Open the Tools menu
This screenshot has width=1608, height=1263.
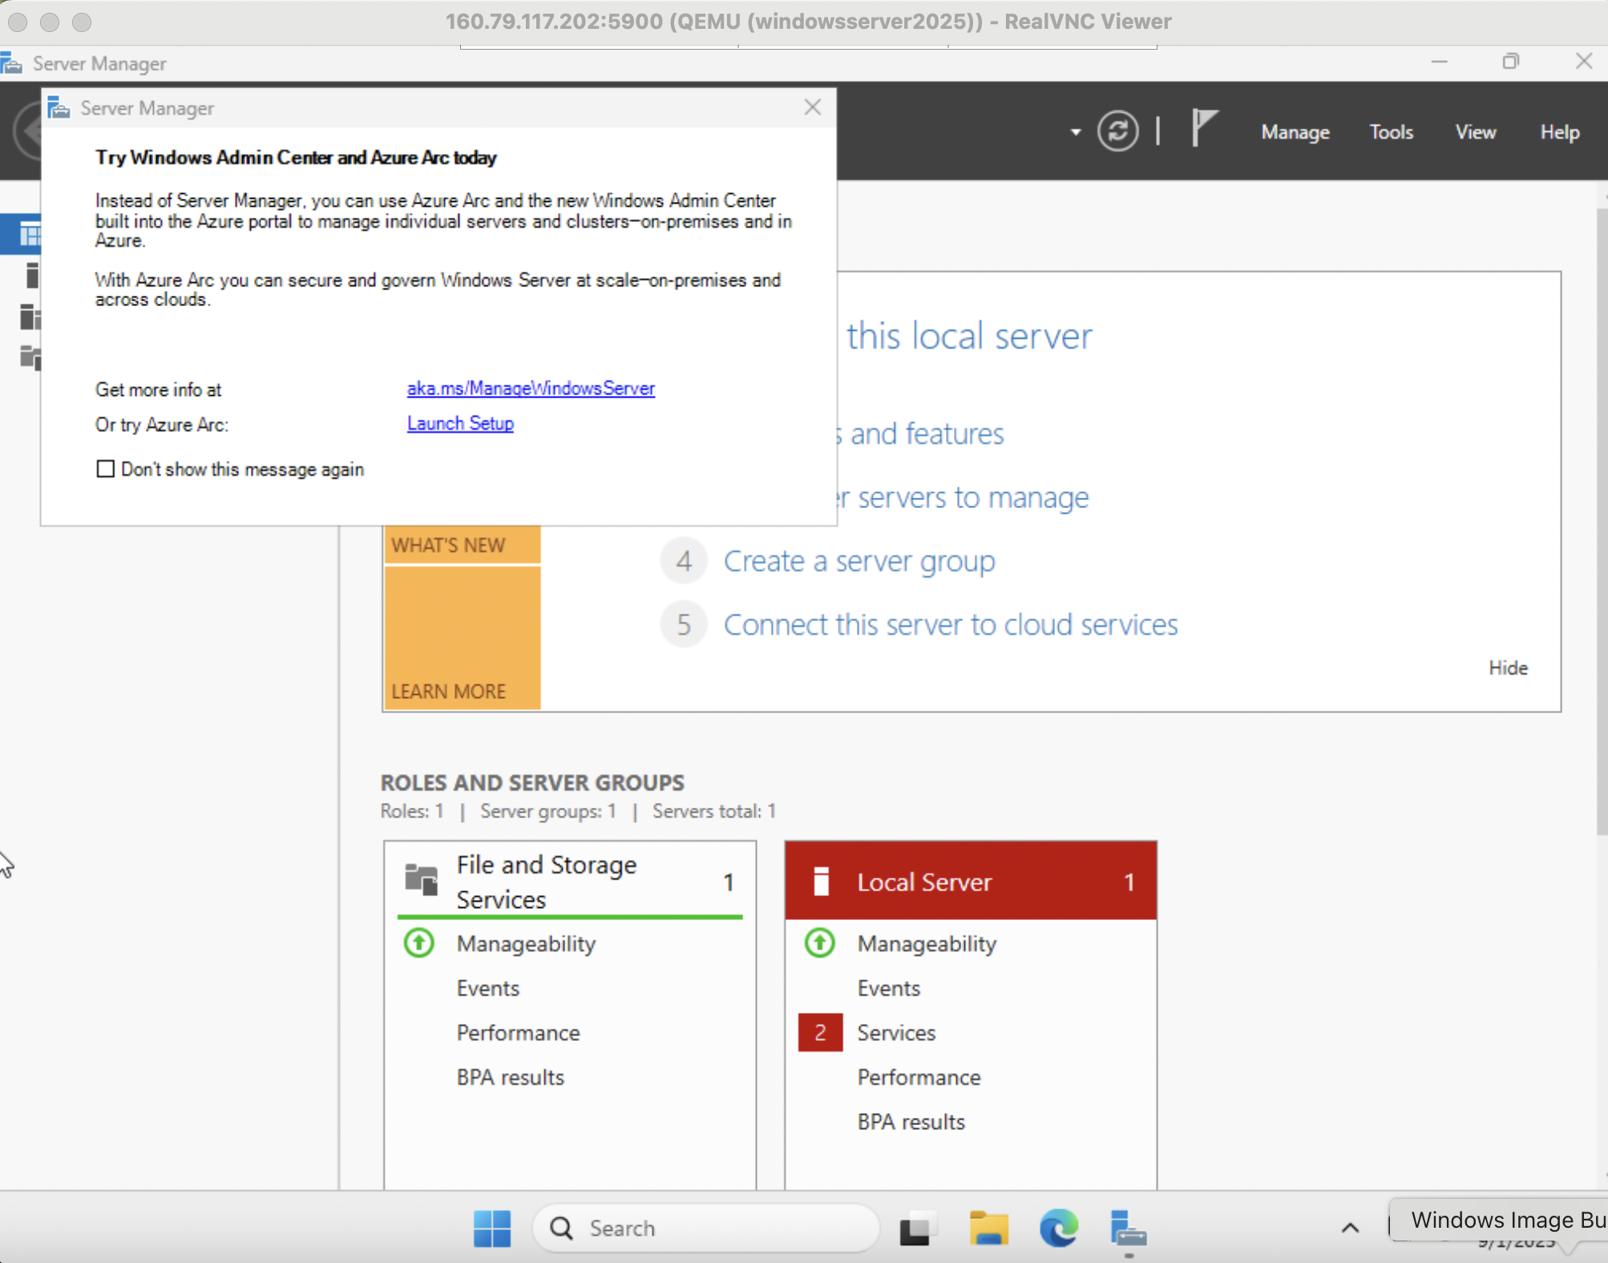coord(1391,132)
